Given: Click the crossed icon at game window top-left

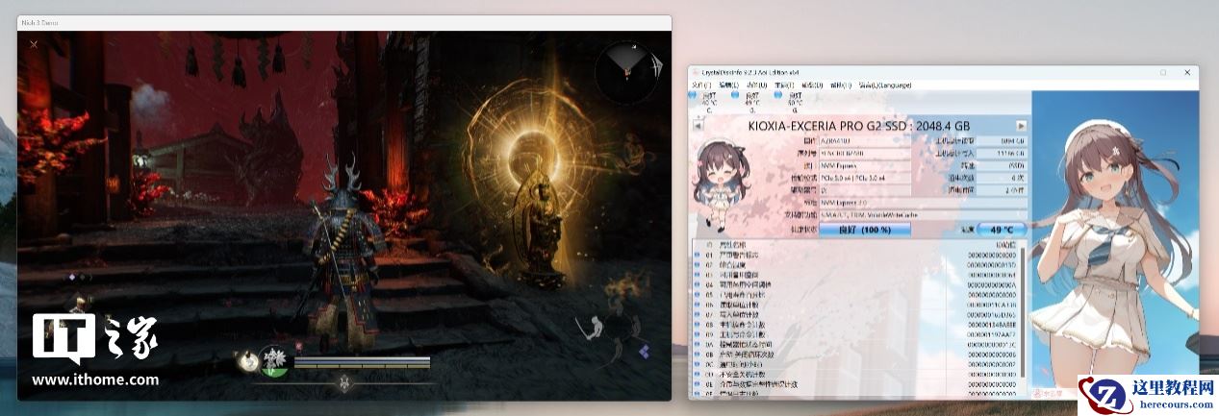Looking at the screenshot, I should tap(34, 42).
